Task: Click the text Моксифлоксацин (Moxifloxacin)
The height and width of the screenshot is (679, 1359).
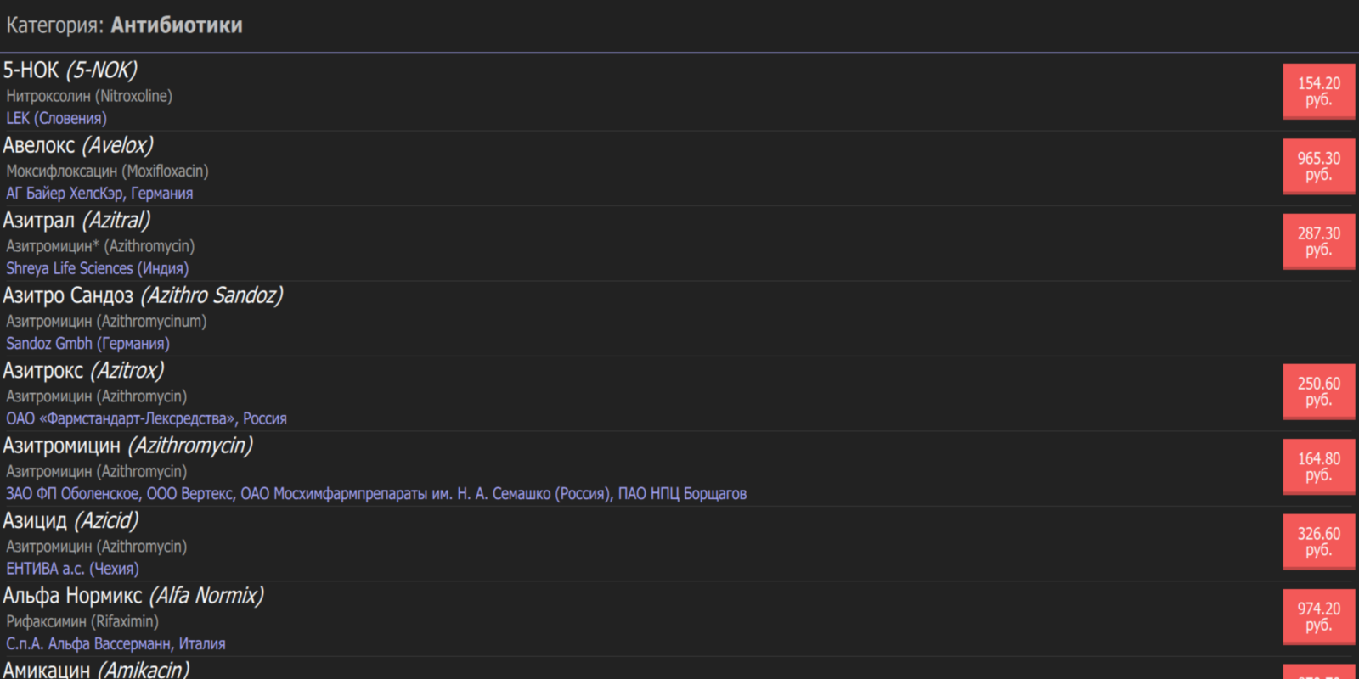Action: (107, 171)
